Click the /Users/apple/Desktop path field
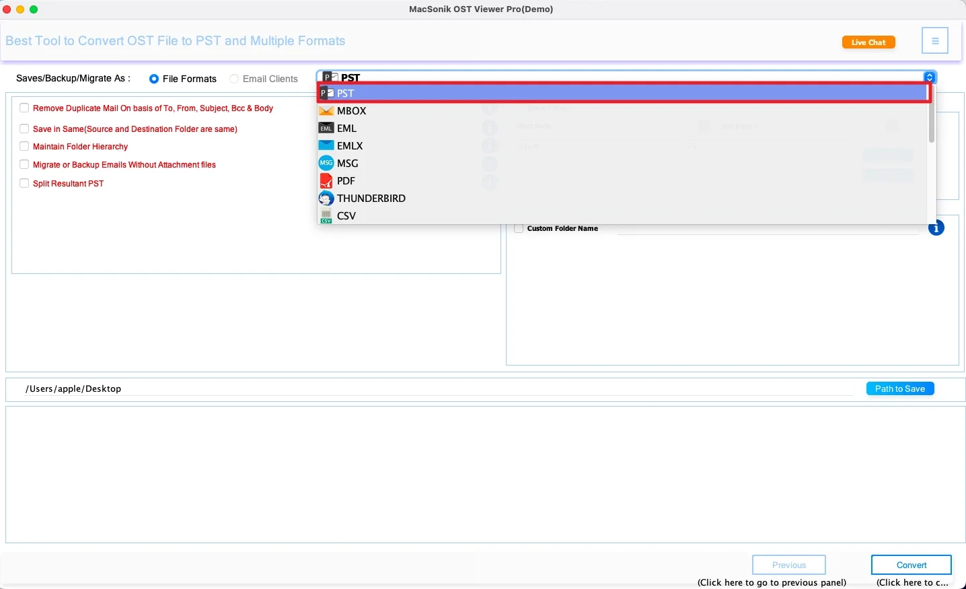The width and height of the screenshot is (966, 589). tap(439, 388)
